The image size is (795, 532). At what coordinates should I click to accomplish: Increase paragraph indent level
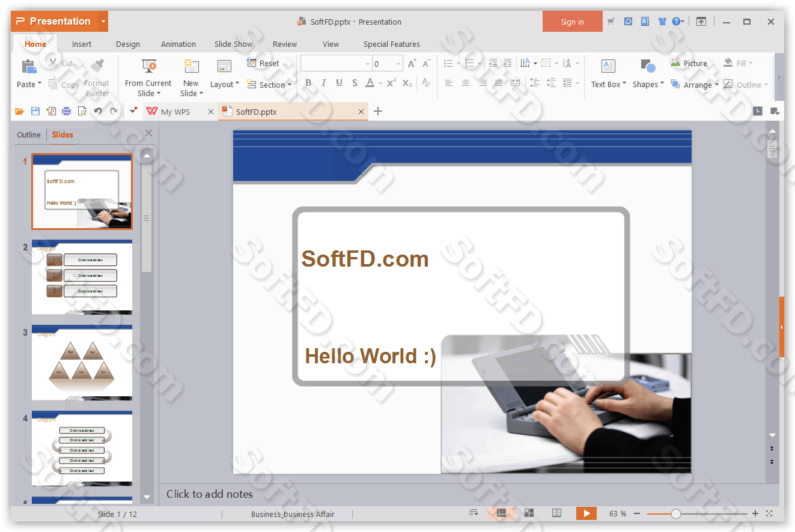click(508, 63)
